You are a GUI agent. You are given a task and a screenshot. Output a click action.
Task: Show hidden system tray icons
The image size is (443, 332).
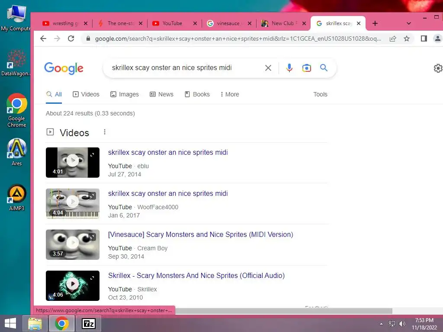tap(382, 324)
